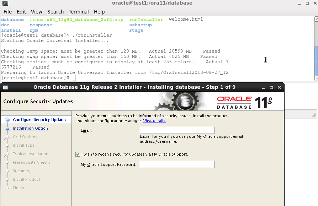The width and height of the screenshot is (318, 206).
Task: Minimize the Oracle installer window
Action: 264,87
